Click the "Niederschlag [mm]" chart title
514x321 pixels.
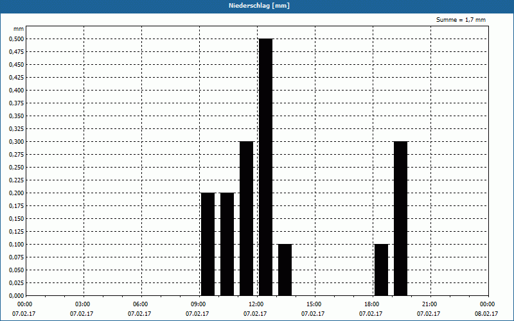point(259,6)
